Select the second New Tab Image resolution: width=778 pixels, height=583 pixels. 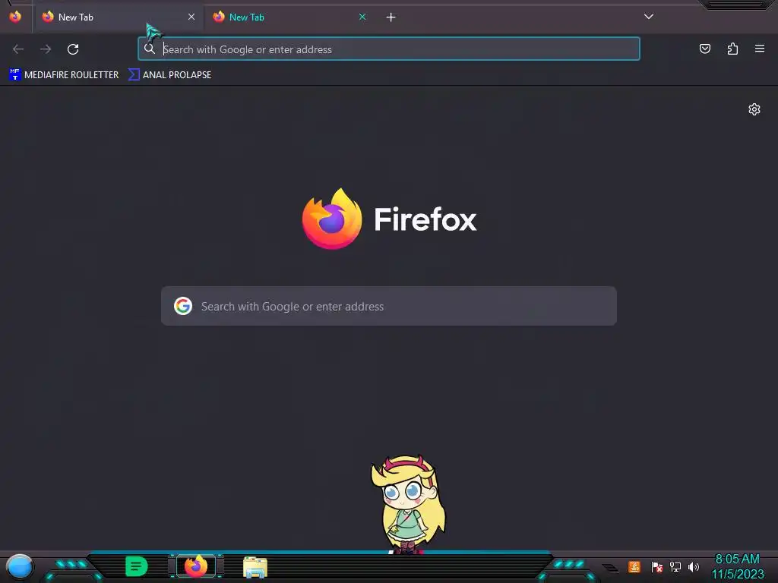click(289, 17)
